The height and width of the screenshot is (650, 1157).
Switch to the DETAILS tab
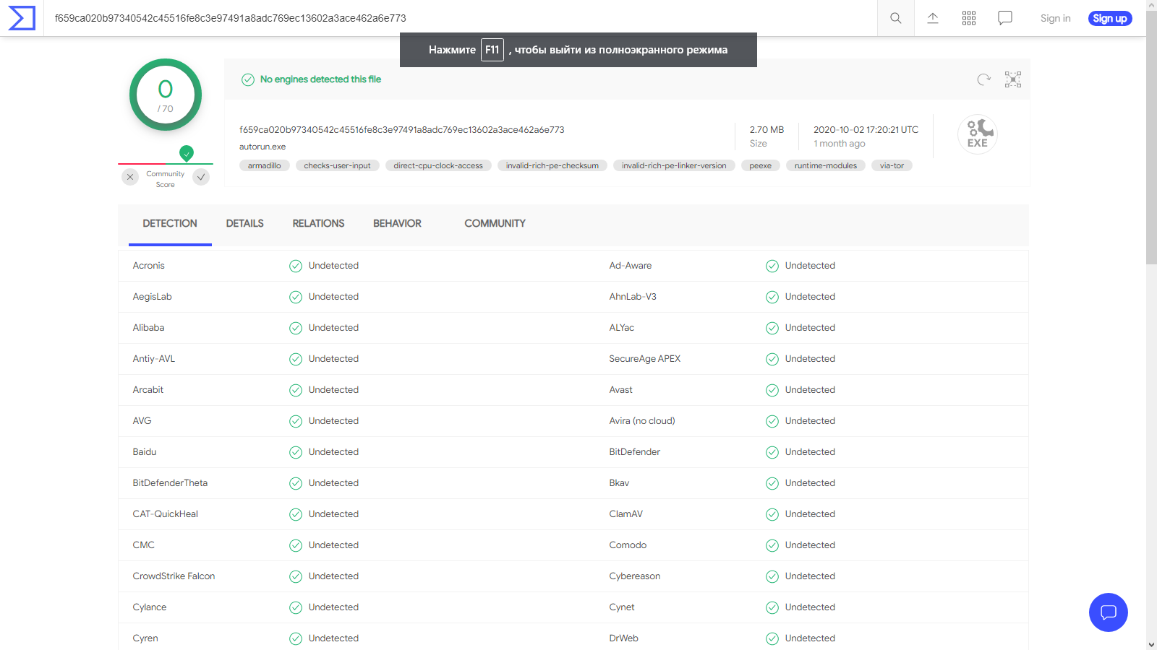tap(244, 224)
